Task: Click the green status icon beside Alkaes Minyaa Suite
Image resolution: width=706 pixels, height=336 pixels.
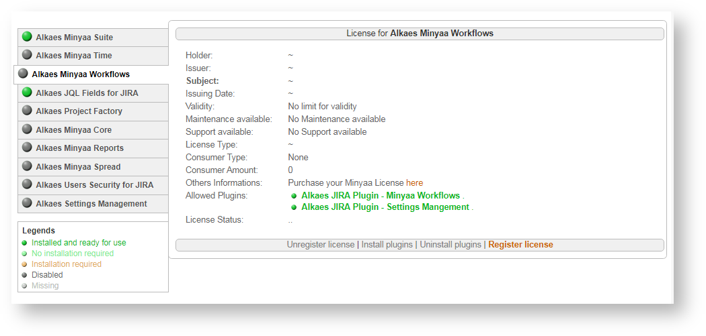Action: (x=27, y=37)
